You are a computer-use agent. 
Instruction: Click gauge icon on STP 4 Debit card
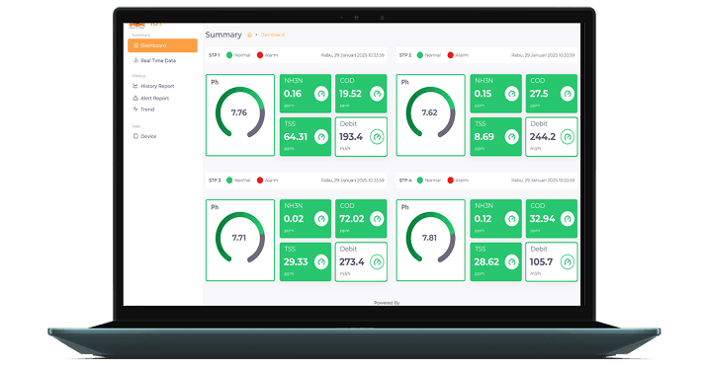[568, 261]
